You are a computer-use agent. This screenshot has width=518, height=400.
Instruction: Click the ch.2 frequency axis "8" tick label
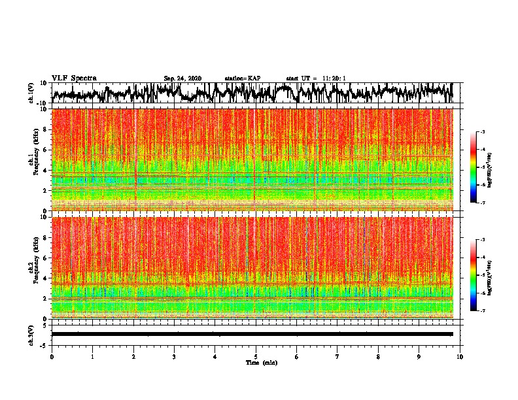click(x=45, y=238)
